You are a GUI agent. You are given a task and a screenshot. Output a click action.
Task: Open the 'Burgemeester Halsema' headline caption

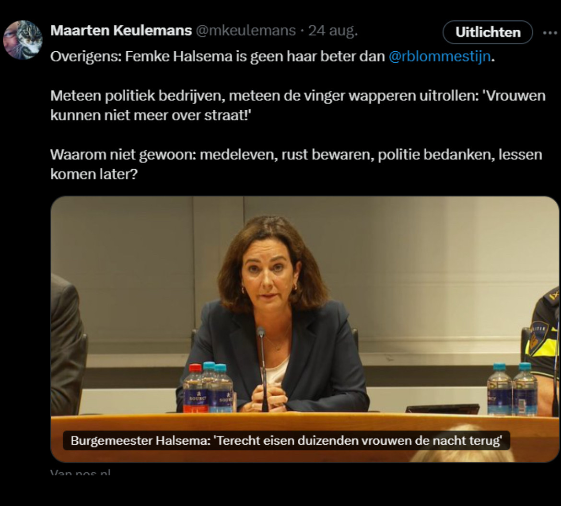286,440
